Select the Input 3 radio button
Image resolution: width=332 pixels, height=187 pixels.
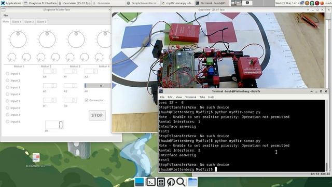coord(7,87)
